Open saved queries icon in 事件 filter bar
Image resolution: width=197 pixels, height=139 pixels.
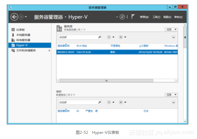[x=121, y=102]
